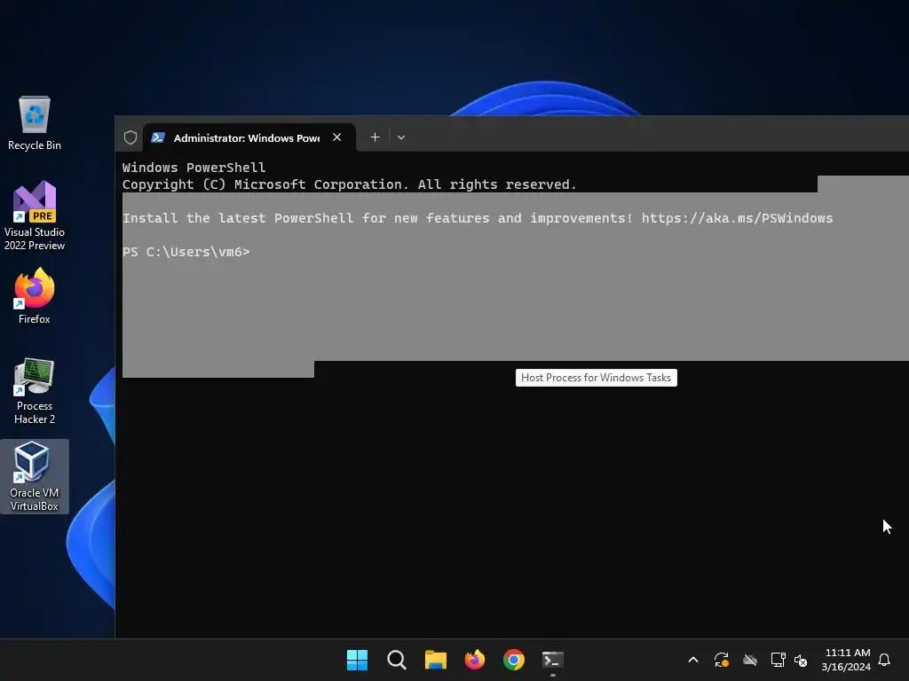Click the https://aka.ms/PSWindows link
This screenshot has width=909, height=681.
(737, 218)
